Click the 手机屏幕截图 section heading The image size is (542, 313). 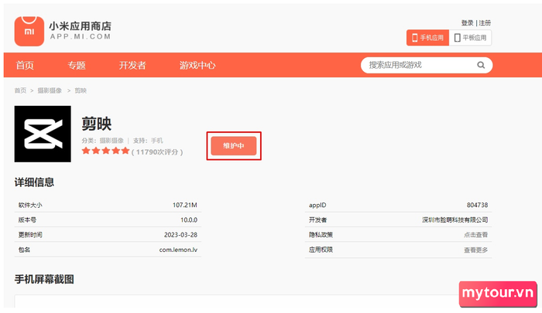click(x=44, y=279)
